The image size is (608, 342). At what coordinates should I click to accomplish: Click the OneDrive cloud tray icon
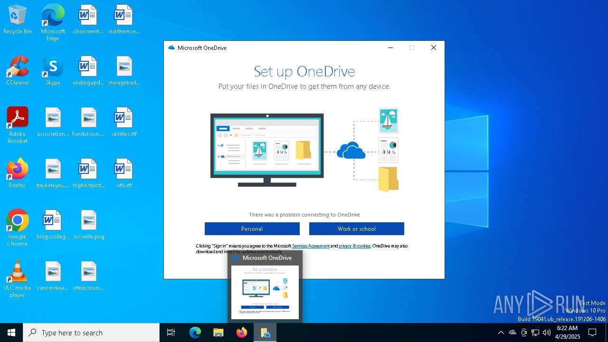click(513, 332)
